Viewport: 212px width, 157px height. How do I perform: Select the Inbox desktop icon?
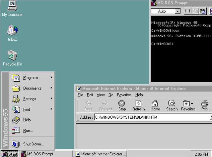pos(12,33)
